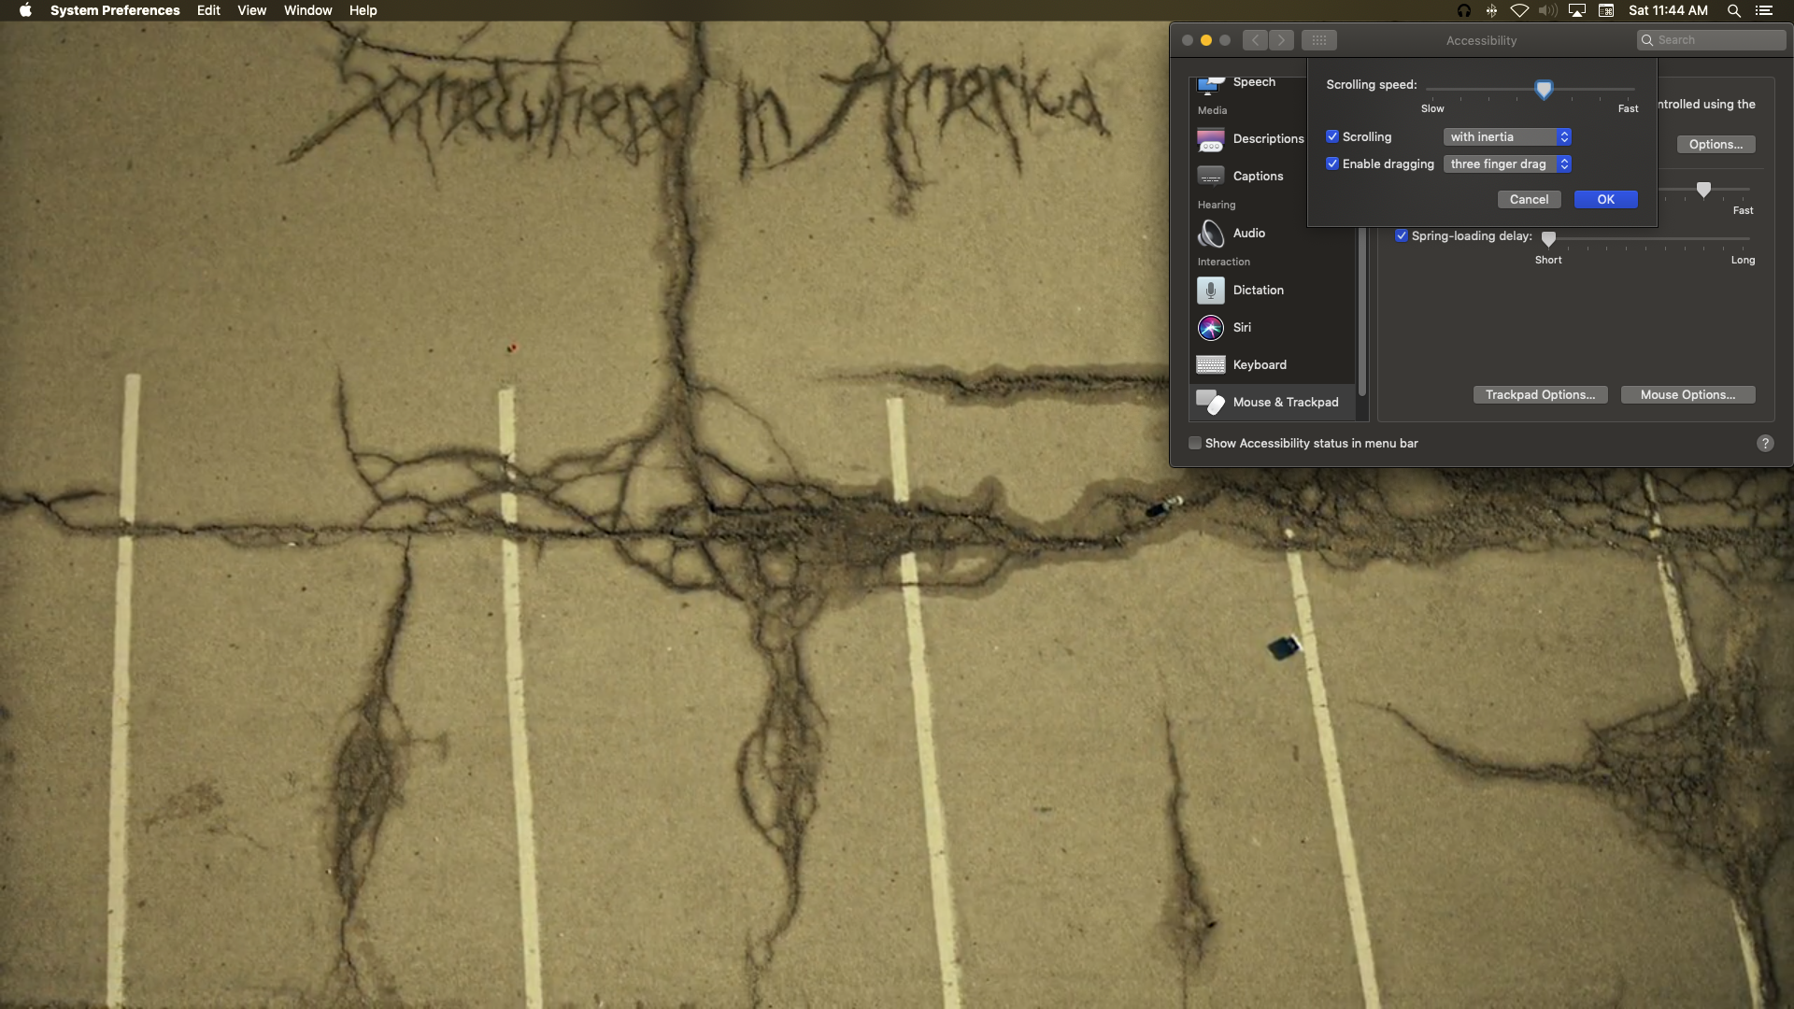Minimize the Accessibility window
The height and width of the screenshot is (1009, 1794).
(1205, 40)
